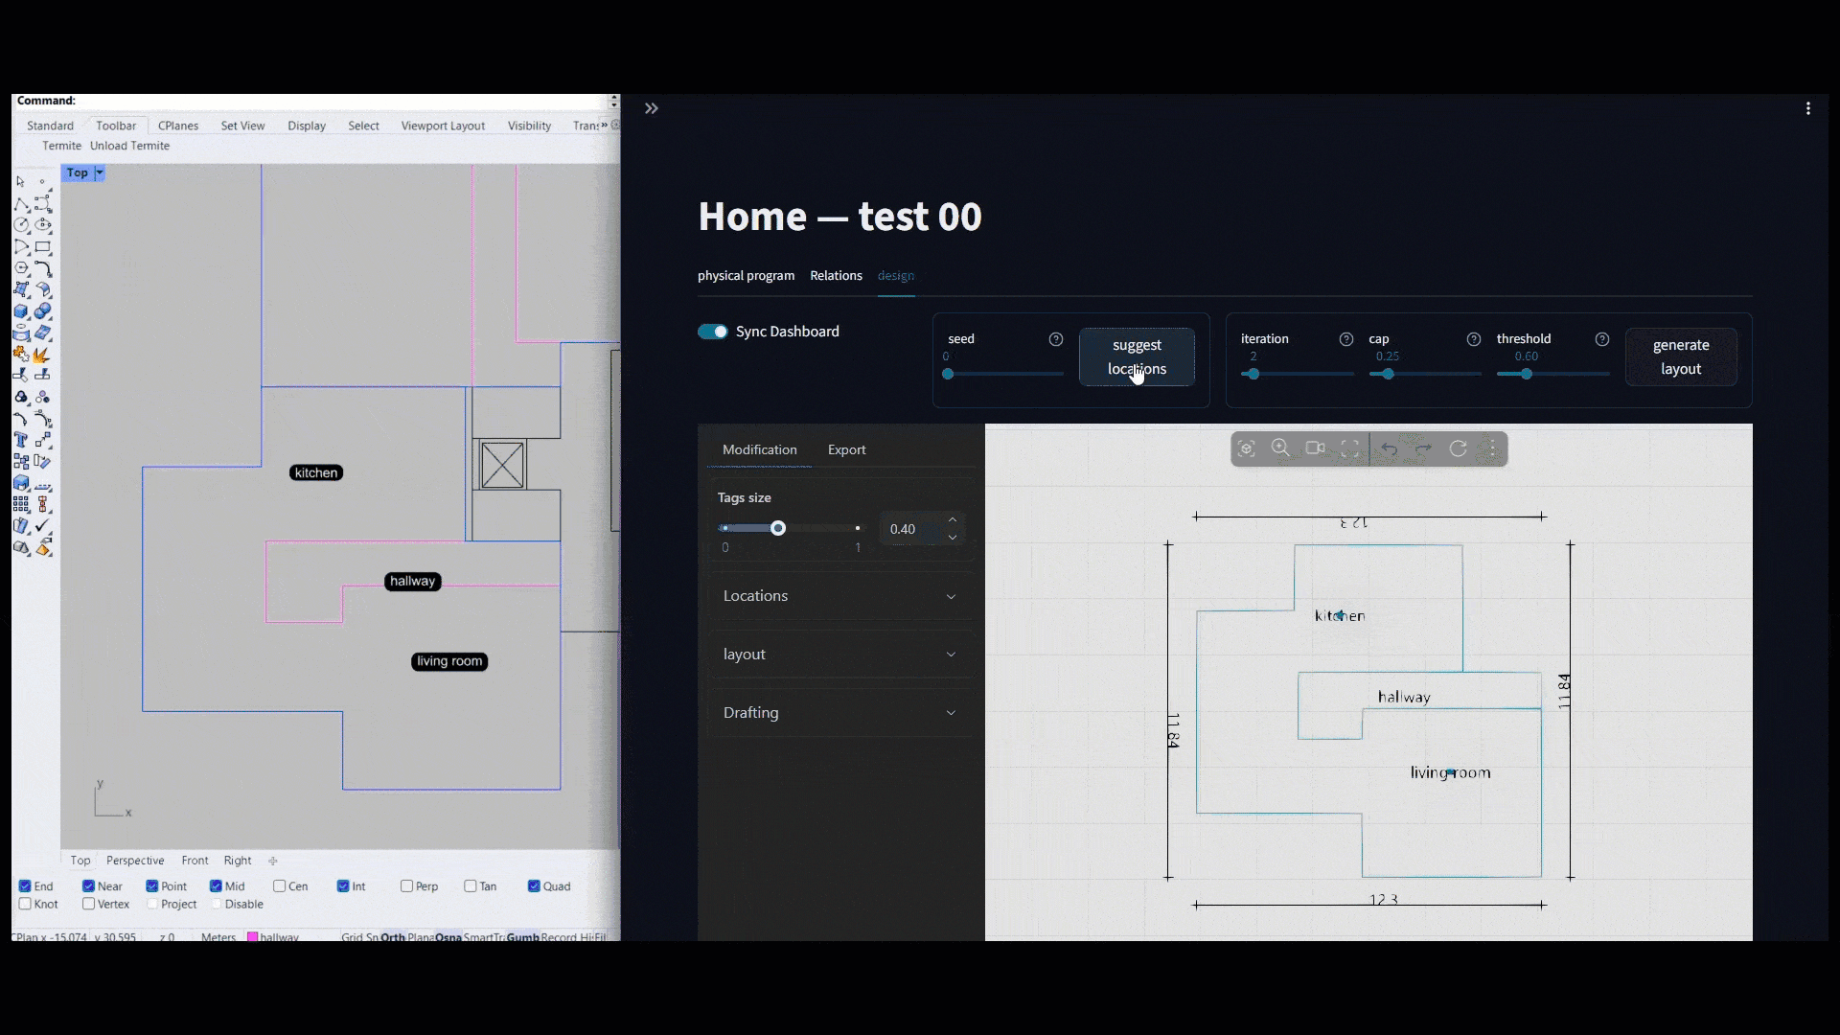Click the generate layout button

(x=1681, y=356)
